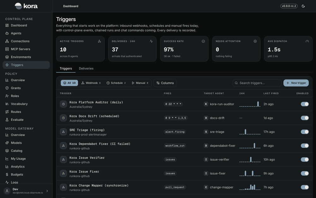
Task: Show only Schedule triggers
Action: pos(116,83)
